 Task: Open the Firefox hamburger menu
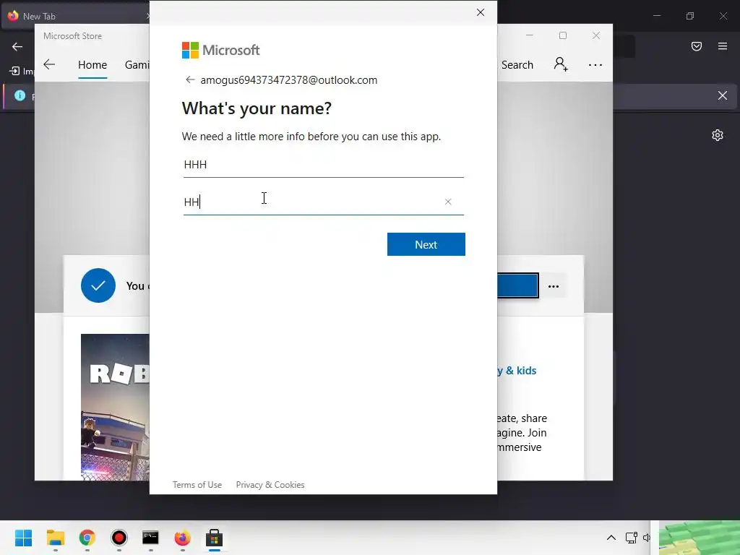click(x=722, y=46)
